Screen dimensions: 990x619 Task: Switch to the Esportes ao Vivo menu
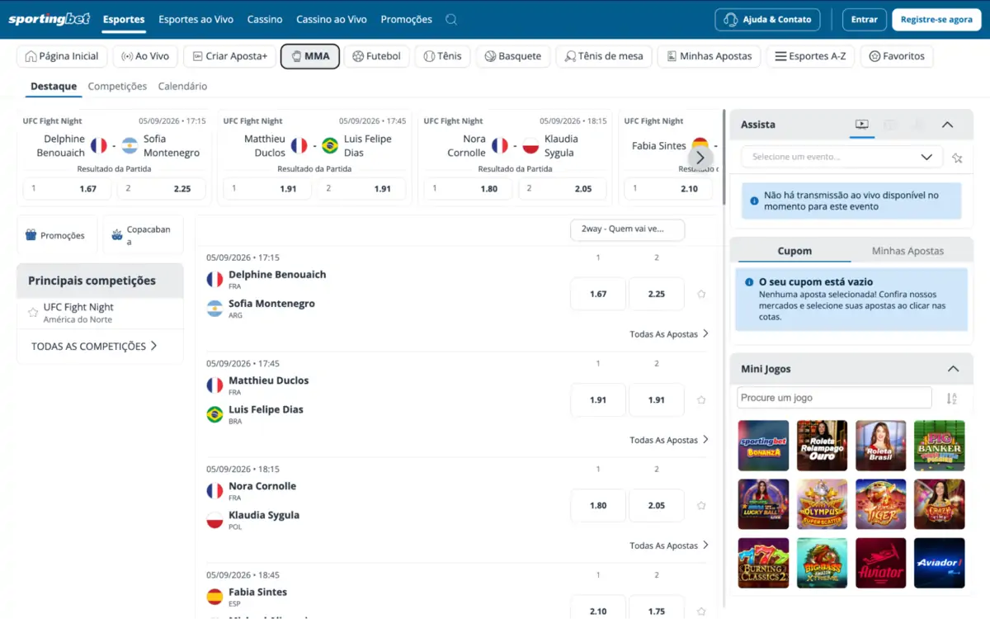point(196,19)
